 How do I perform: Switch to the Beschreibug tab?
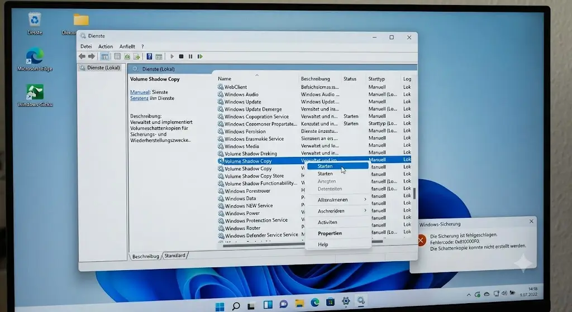145,256
